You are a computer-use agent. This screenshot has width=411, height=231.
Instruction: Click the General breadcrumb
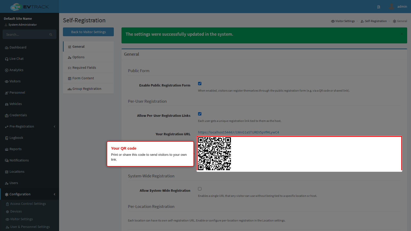(400, 21)
